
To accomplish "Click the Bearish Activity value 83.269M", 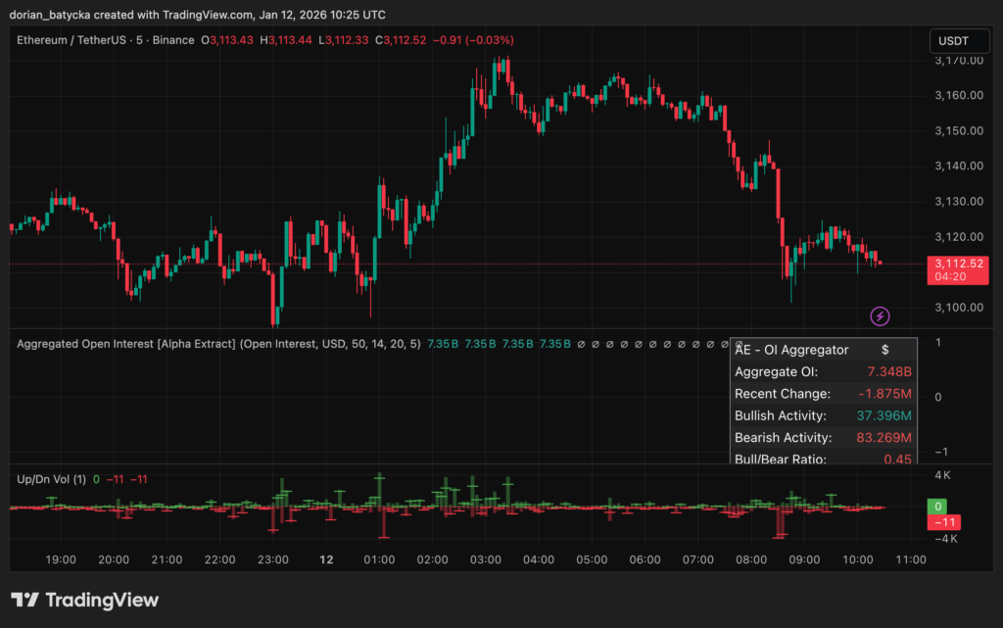I will pyautogui.click(x=884, y=437).
